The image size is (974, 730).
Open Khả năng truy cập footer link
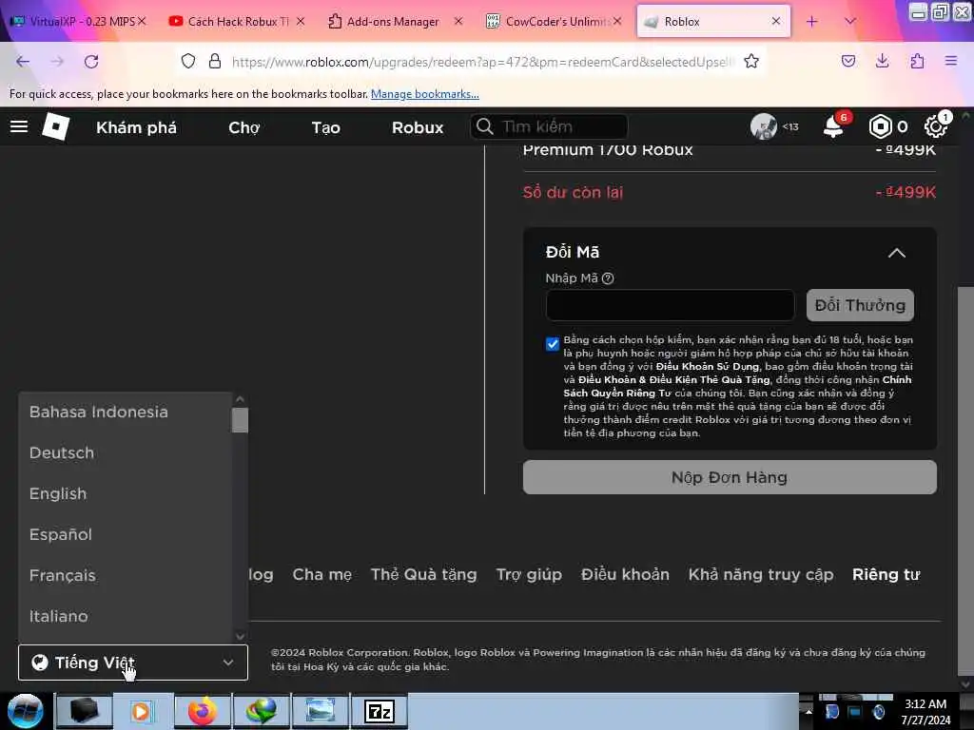click(x=760, y=575)
